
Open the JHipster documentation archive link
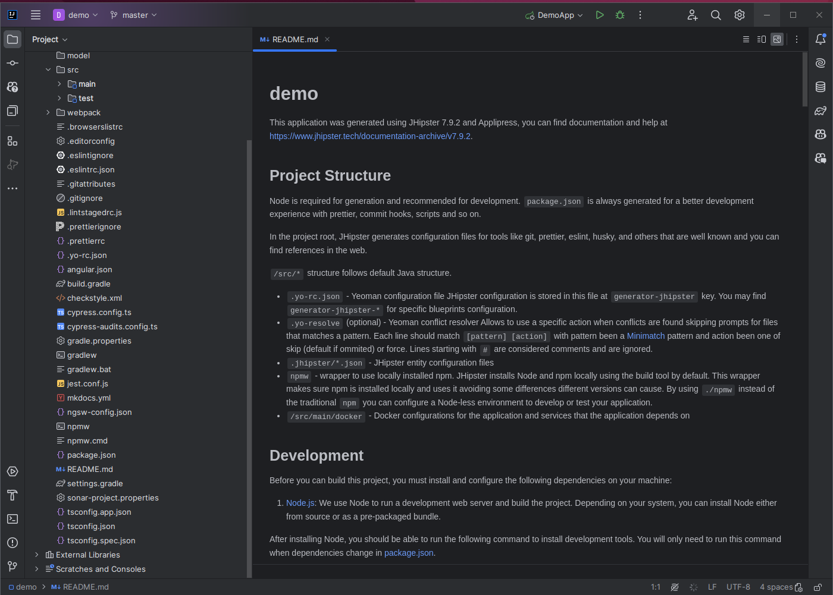pyautogui.click(x=370, y=136)
